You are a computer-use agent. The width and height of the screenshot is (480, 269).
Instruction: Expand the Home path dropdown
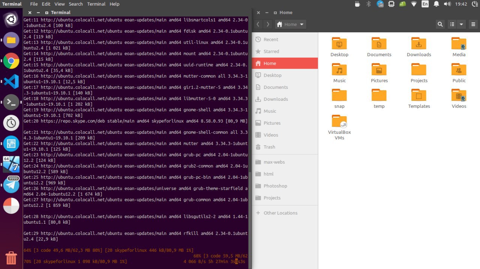click(291, 24)
